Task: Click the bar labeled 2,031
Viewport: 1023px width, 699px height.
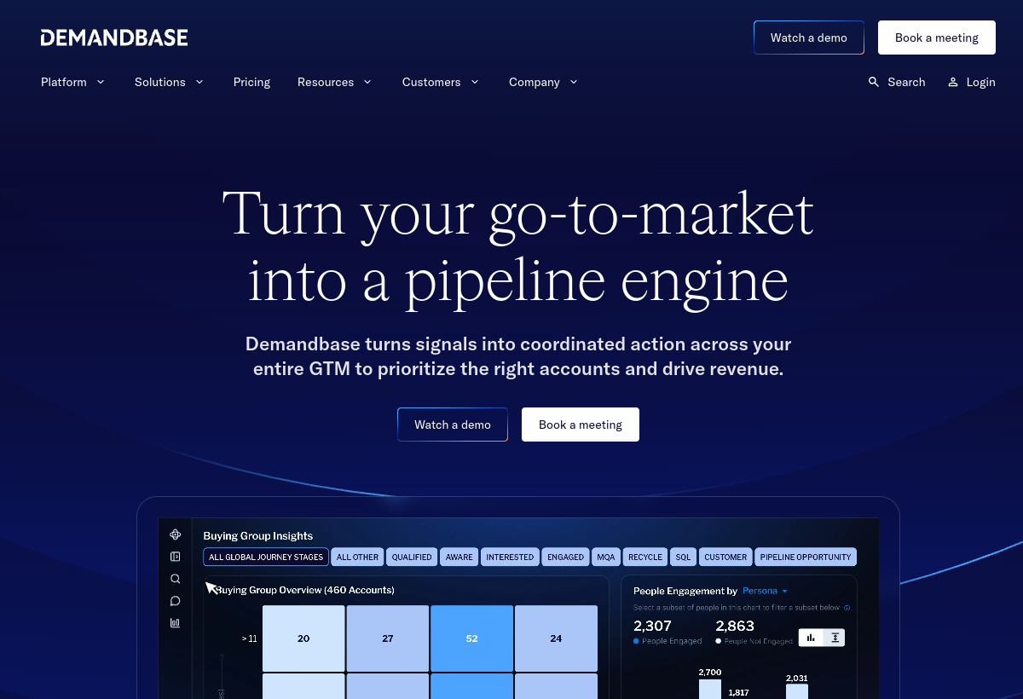Action: [797, 691]
